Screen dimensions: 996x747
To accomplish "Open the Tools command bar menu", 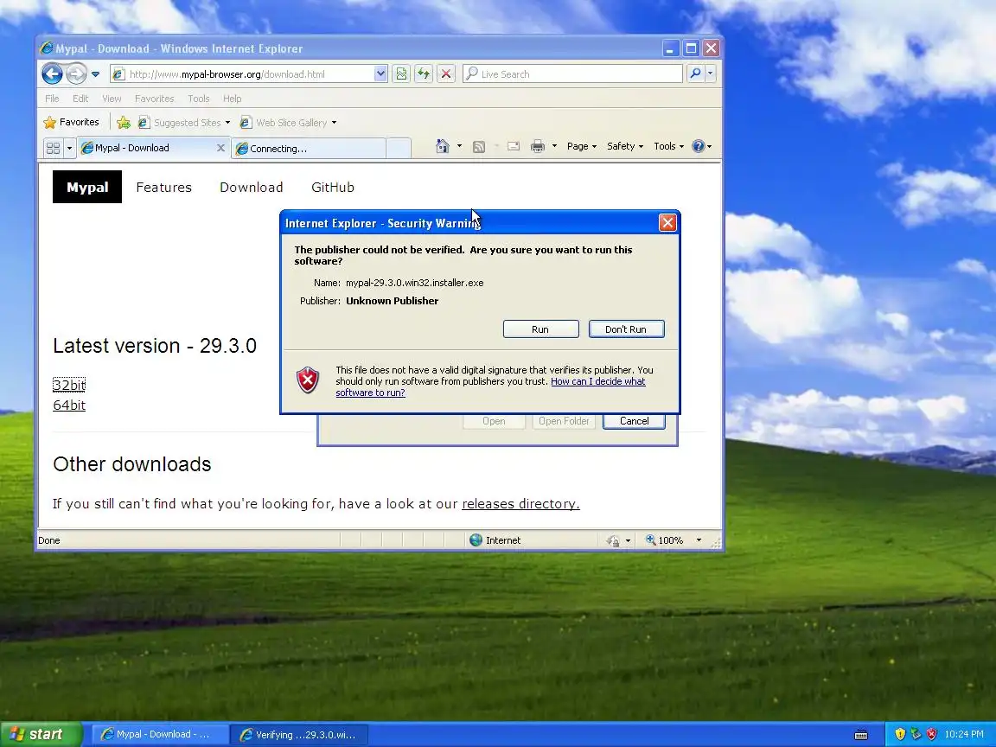I will pos(669,146).
